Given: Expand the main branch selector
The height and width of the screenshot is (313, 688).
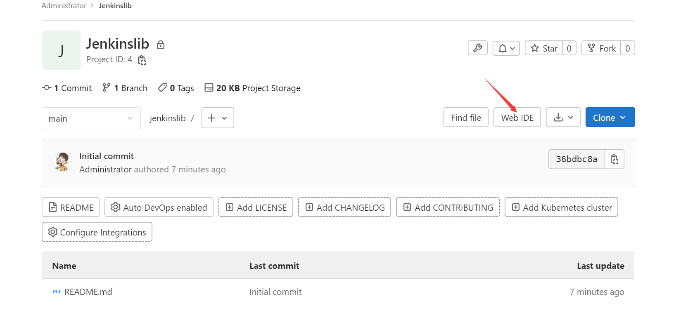Looking at the screenshot, I should tap(91, 118).
